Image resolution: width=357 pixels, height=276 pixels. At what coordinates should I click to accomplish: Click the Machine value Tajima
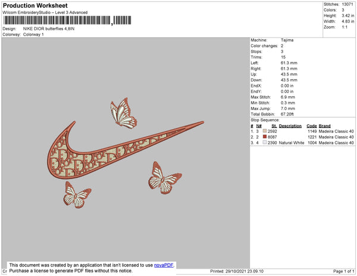tap(287, 40)
